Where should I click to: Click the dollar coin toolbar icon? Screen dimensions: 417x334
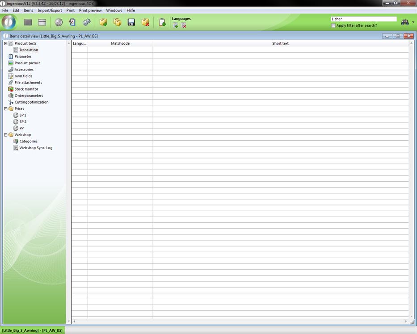59,22
